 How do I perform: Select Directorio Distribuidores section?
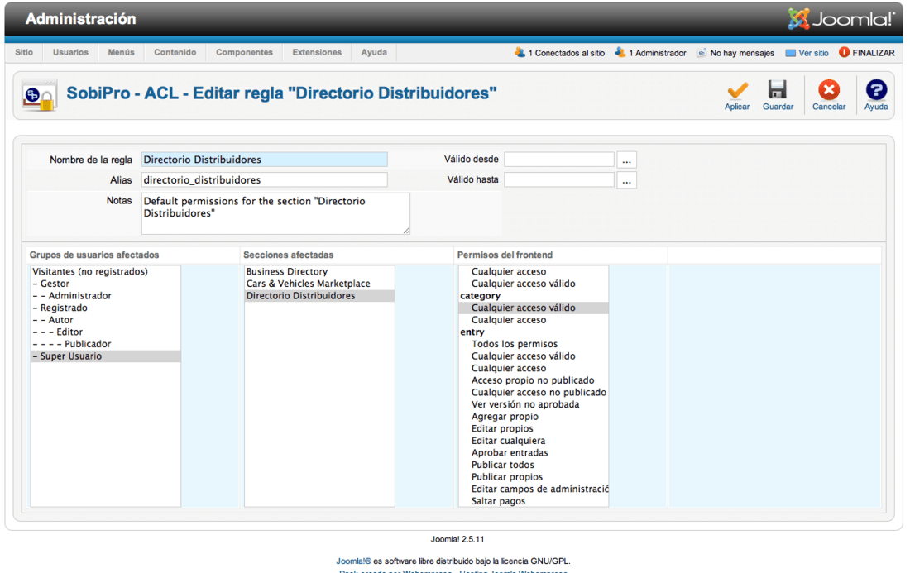click(x=319, y=296)
